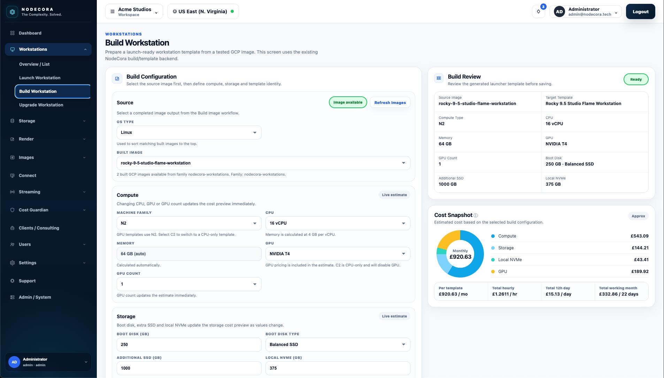The width and height of the screenshot is (664, 378).
Task: Click the Build Configuration header icon
Action: [117, 79]
